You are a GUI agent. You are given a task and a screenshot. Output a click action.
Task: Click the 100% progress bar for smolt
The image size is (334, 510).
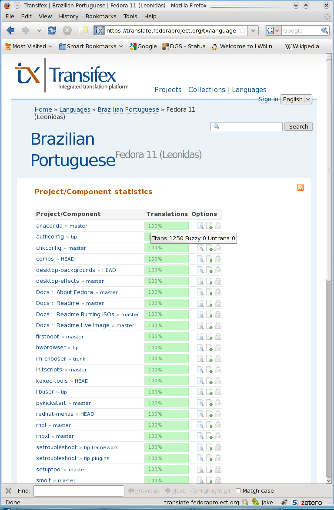[x=167, y=480]
